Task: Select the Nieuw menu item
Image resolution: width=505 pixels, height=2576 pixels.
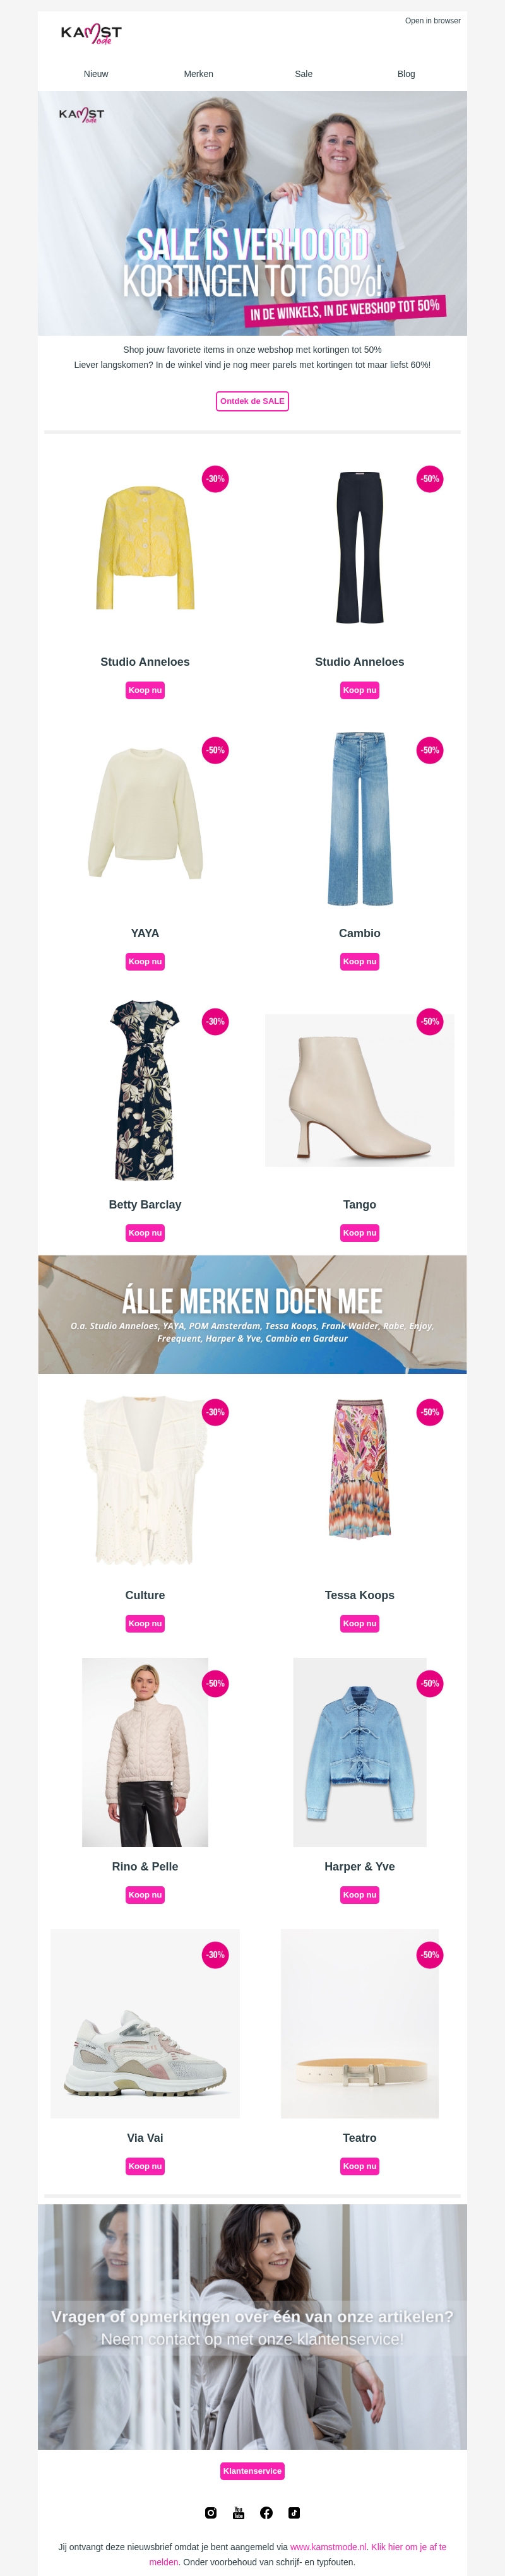Action: click(x=96, y=74)
